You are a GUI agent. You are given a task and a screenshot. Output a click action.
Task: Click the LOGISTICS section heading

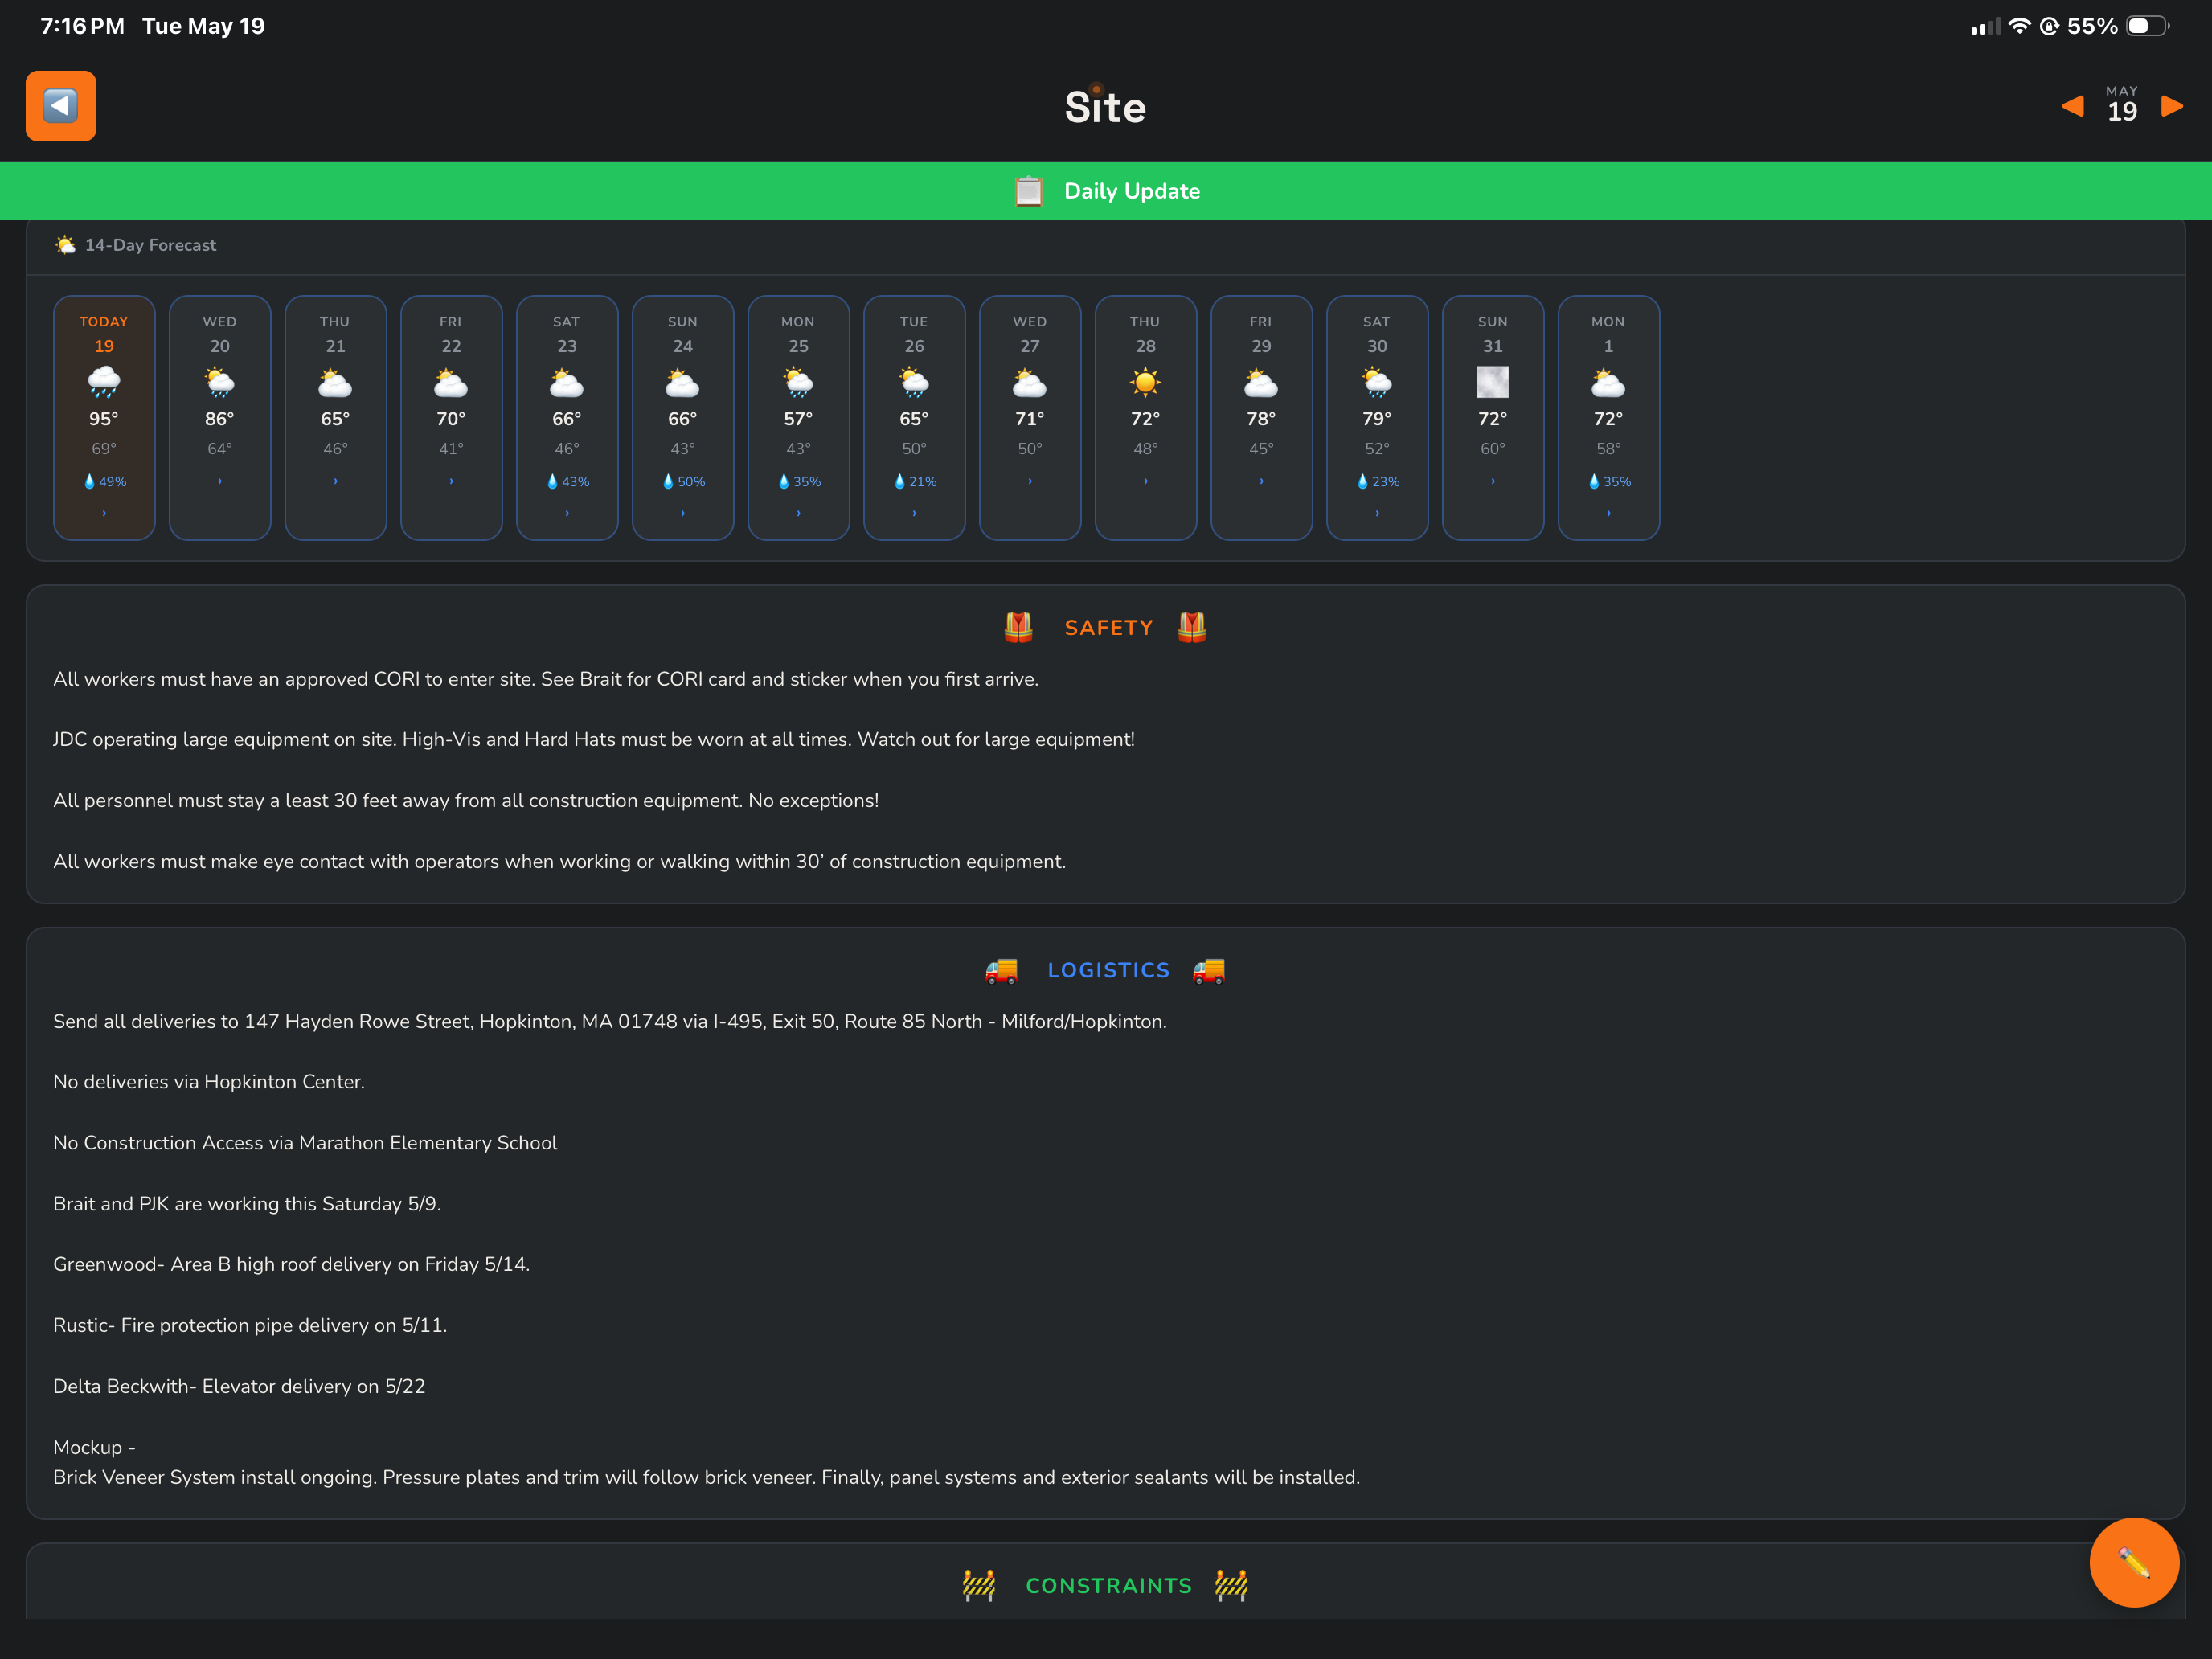pos(1108,970)
